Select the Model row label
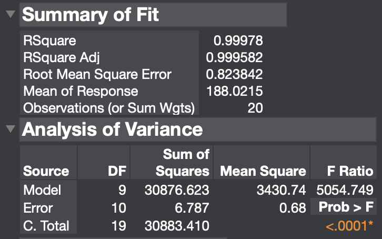 [42, 190]
